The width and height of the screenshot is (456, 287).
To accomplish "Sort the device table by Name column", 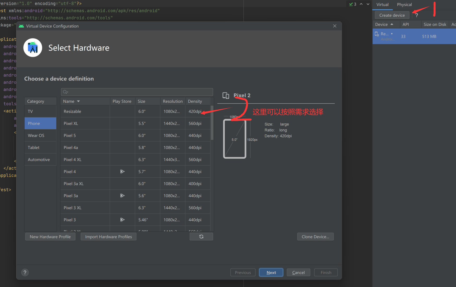I will click(85, 101).
